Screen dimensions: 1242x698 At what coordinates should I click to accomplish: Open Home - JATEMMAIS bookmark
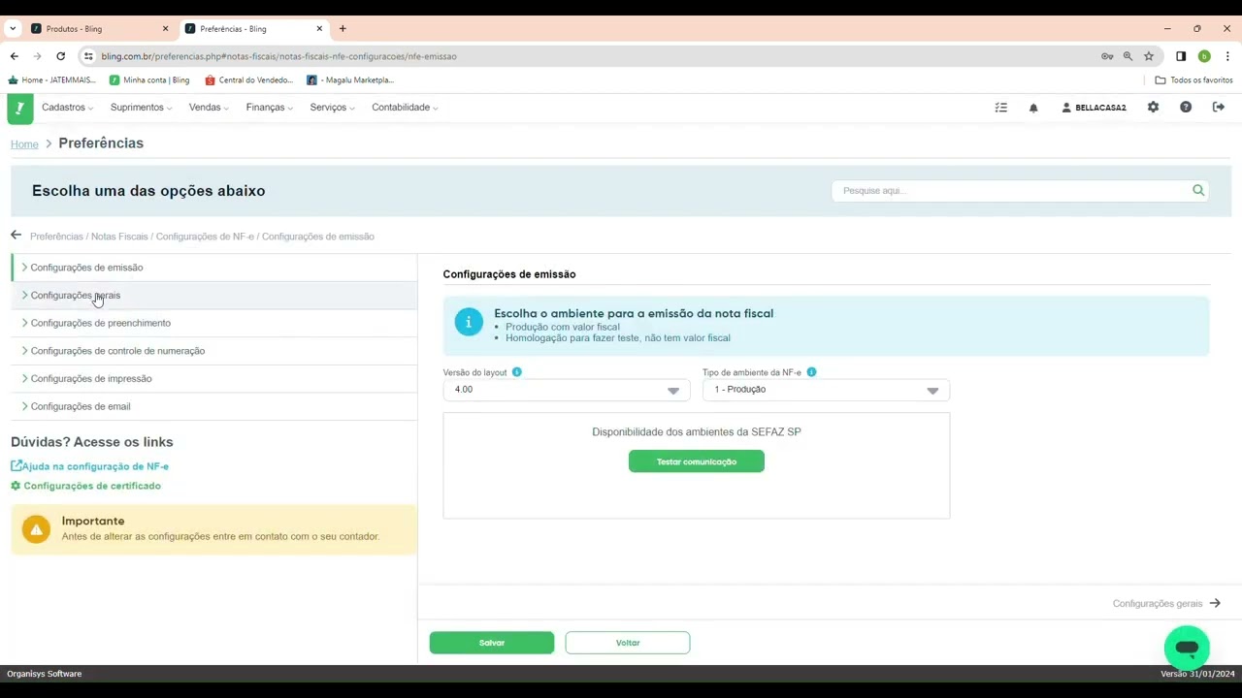pos(52,80)
